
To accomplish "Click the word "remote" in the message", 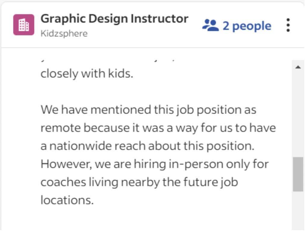I will point(61,128).
